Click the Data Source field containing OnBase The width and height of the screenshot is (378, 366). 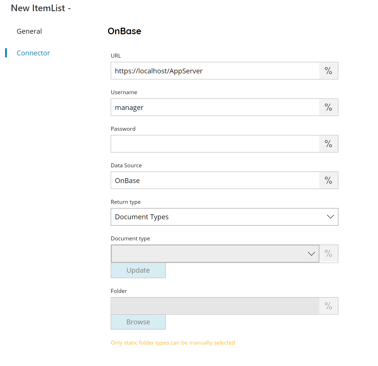[x=215, y=180]
